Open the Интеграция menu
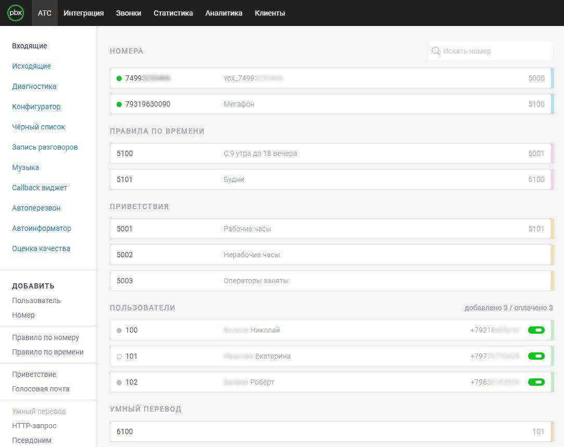This screenshot has height=447, width=564. pyautogui.click(x=83, y=13)
